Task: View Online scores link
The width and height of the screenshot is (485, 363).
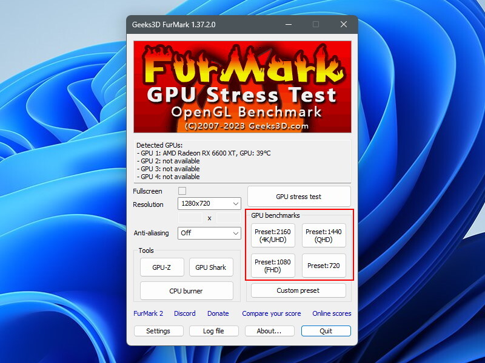Action: (x=332, y=313)
